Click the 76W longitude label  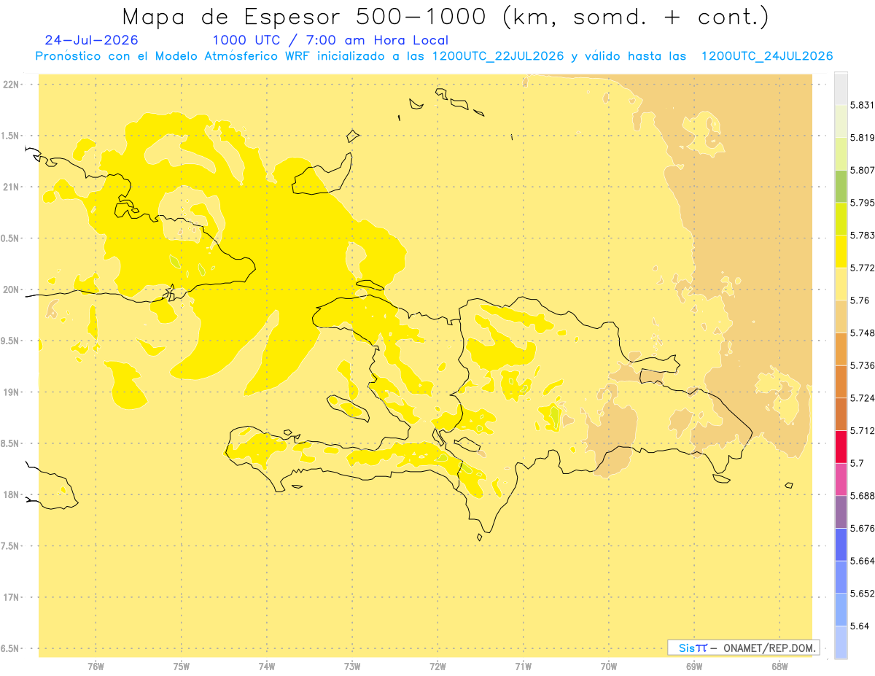click(96, 667)
